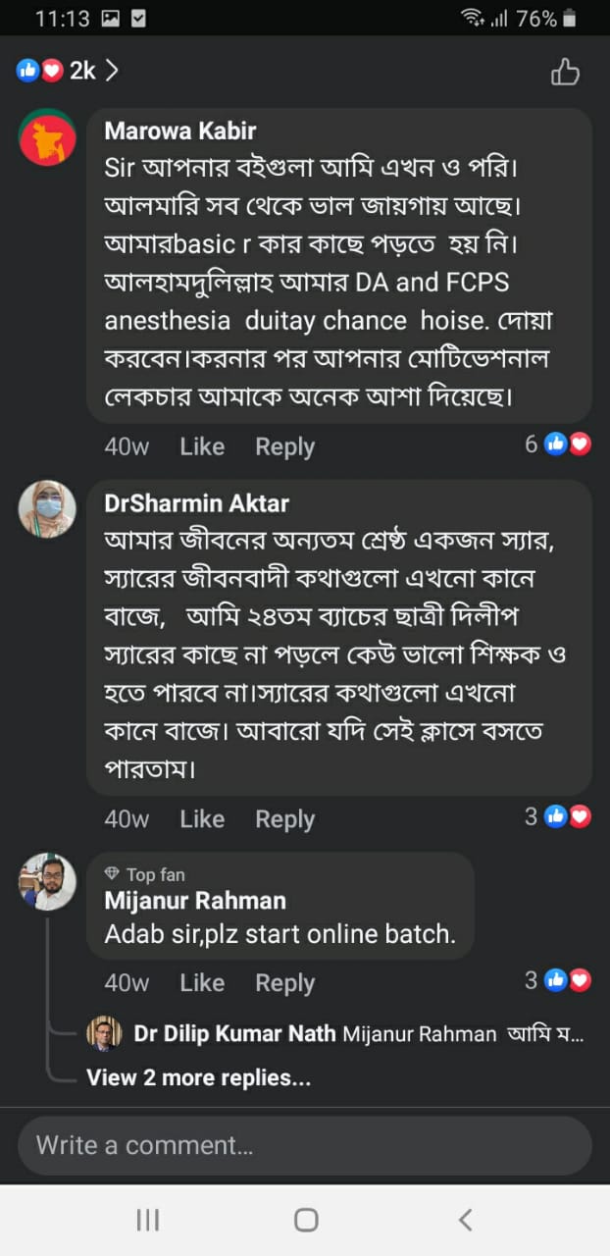Tap Mijanur Rahman's profile avatar
This screenshot has height=1256, width=610.
47,881
